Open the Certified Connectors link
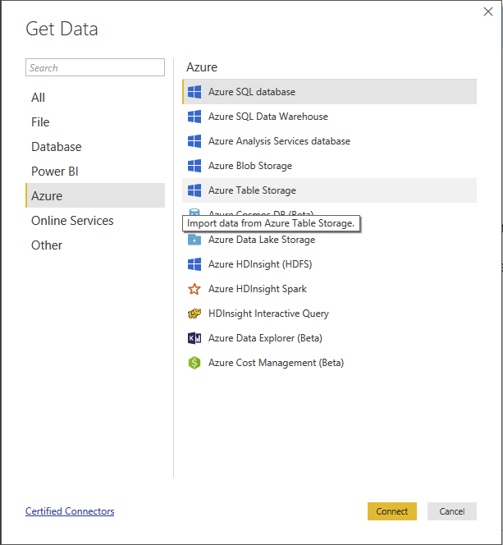The width and height of the screenshot is (503, 545). [70, 511]
